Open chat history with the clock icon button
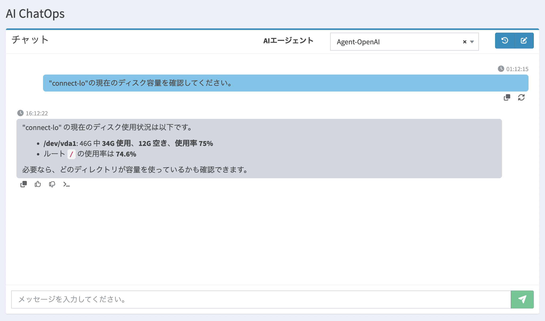The width and height of the screenshot is (545, 321). [x=505, y=41]
